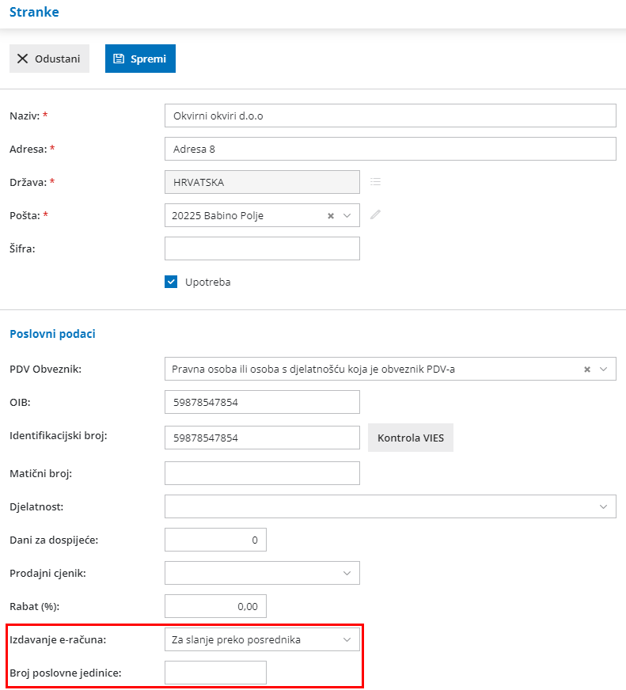Image resolution: width=626 pixels, height=690 pixels.
Task: Clear the Pošta selection with its x icon
Action: point(330,214)
